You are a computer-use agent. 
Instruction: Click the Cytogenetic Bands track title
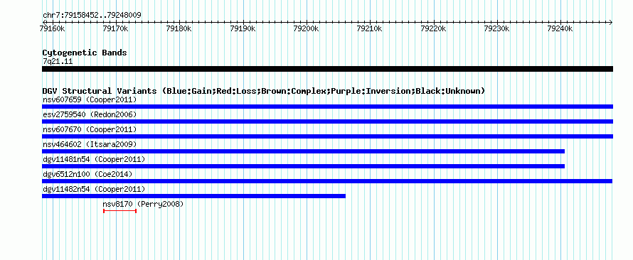point(85,53)
